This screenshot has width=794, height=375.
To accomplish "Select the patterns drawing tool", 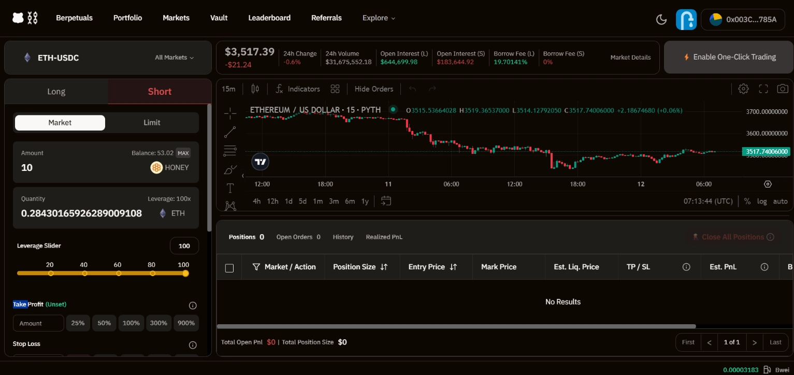I will tap(230, 206).
